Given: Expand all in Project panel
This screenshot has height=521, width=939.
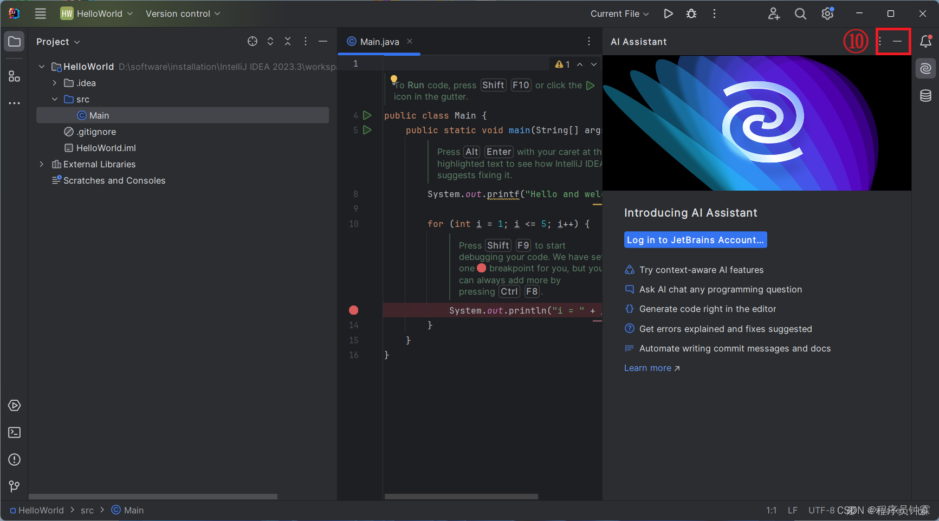Looking at the screenshot, I should click(x=270, y=41).
